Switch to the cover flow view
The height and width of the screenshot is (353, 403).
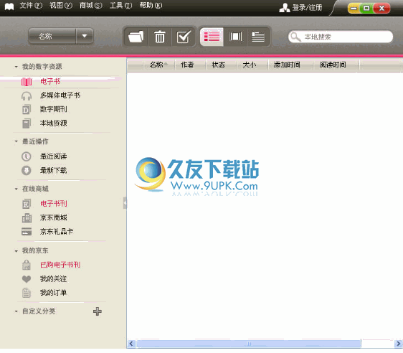point(235,37)
